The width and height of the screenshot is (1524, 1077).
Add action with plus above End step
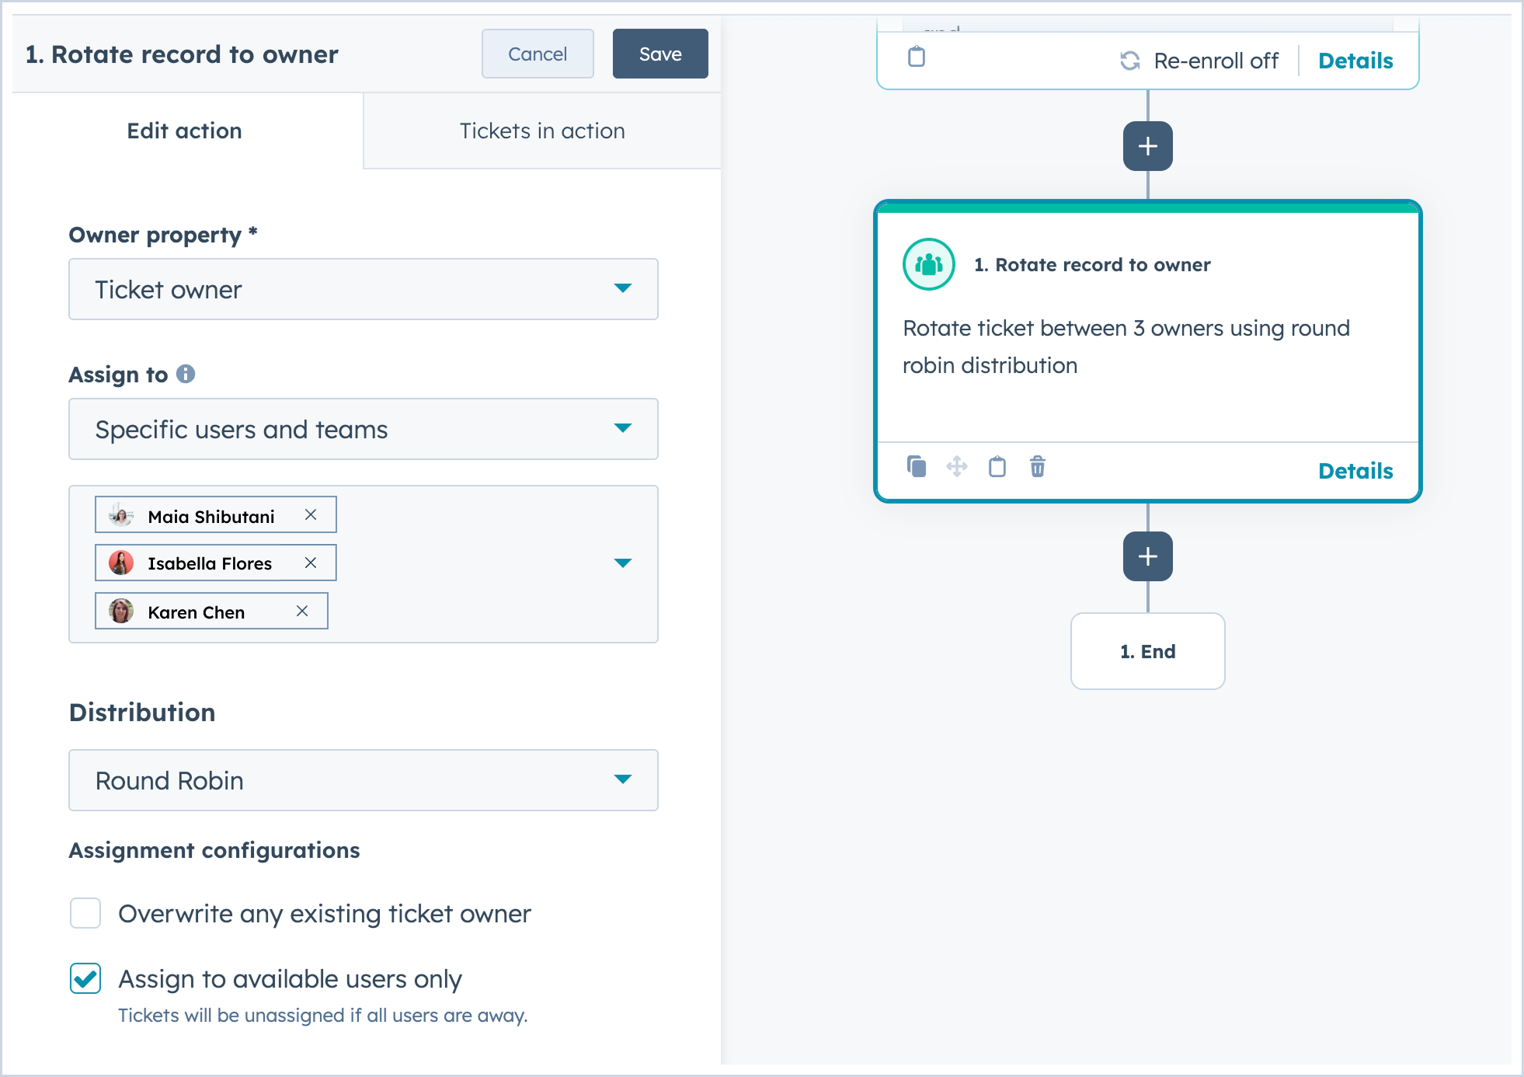coord(1147,556)
